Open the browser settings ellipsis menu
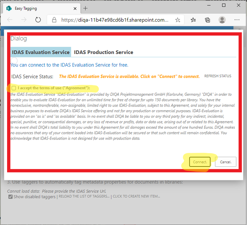The width and height of the screenshot is (247, 225). (237, 20)
